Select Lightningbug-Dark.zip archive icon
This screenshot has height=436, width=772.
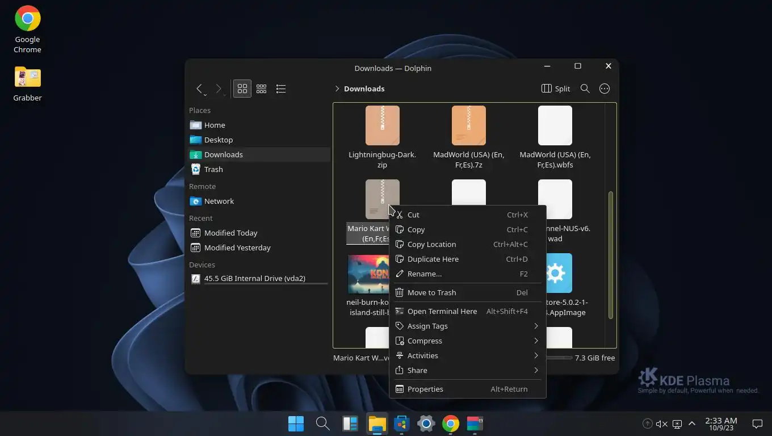[383, 125]
